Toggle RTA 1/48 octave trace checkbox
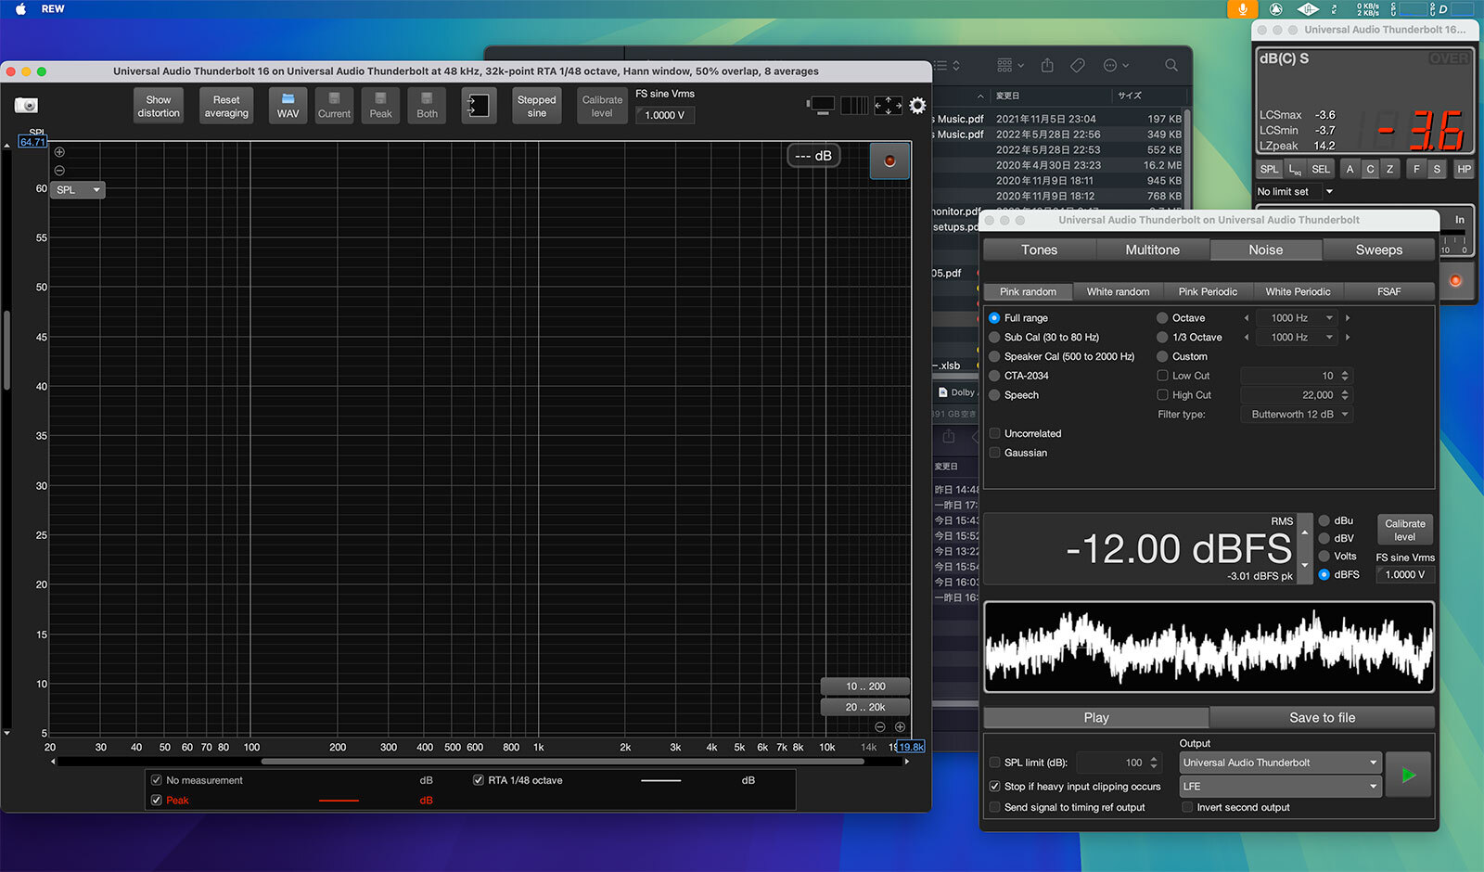The image size is (1484, 872). coord(479,781)
